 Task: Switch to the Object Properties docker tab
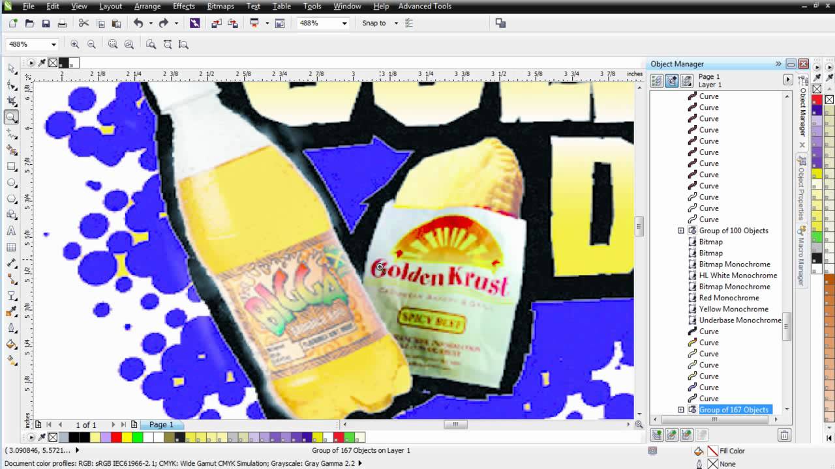coord(802,188)
